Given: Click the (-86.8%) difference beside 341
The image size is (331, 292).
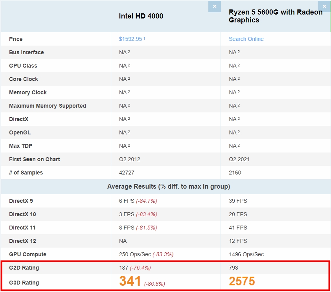Looking at the screenshot, I should (154, 284).
